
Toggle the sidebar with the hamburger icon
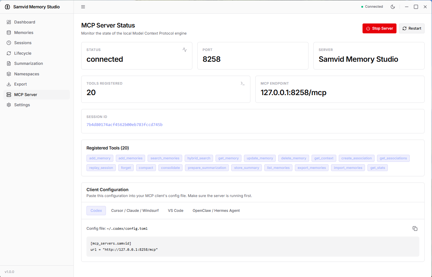click(83, 7)
